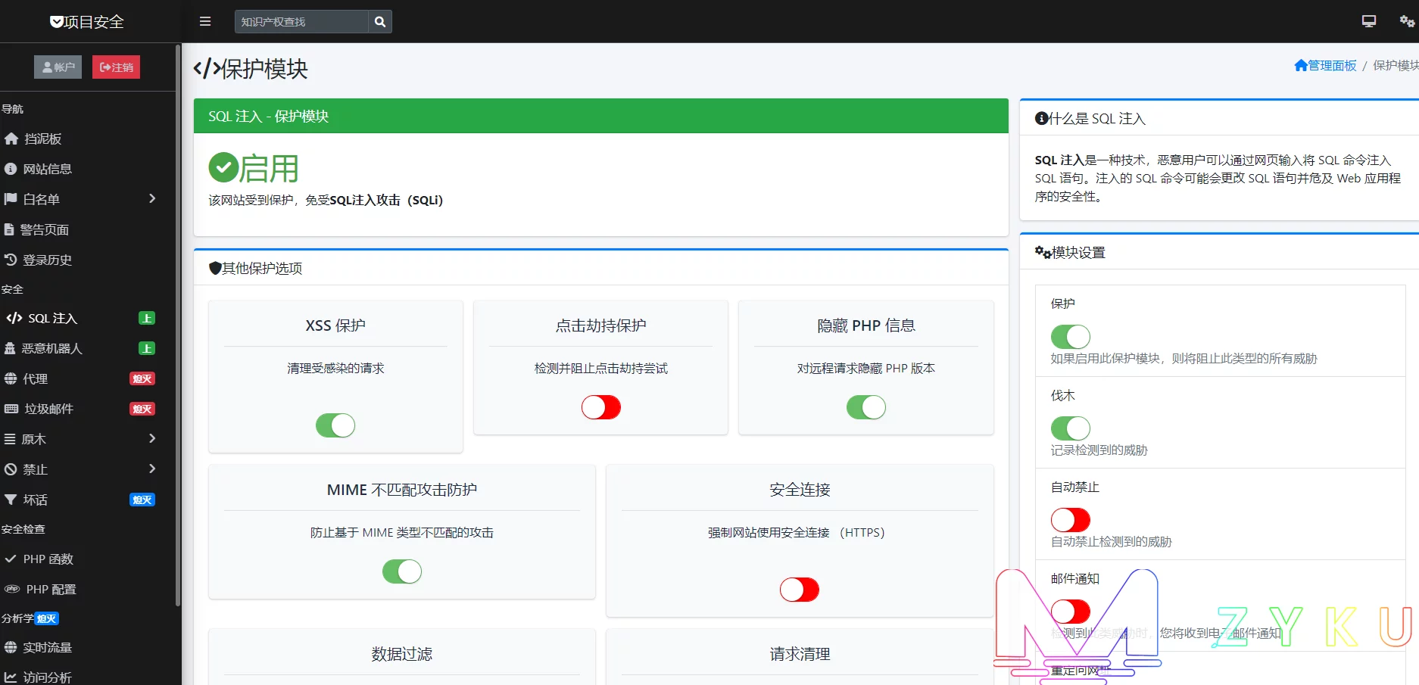Click the home icon beside 挡泥板
The height and width of the screenshot is (685, 1419).
click(11, 139)
